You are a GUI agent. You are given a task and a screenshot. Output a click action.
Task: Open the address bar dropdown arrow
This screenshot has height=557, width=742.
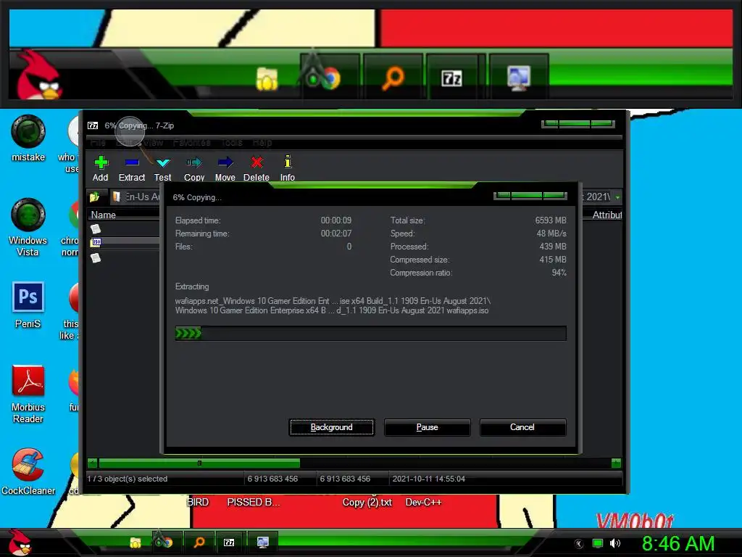point(617,197)
